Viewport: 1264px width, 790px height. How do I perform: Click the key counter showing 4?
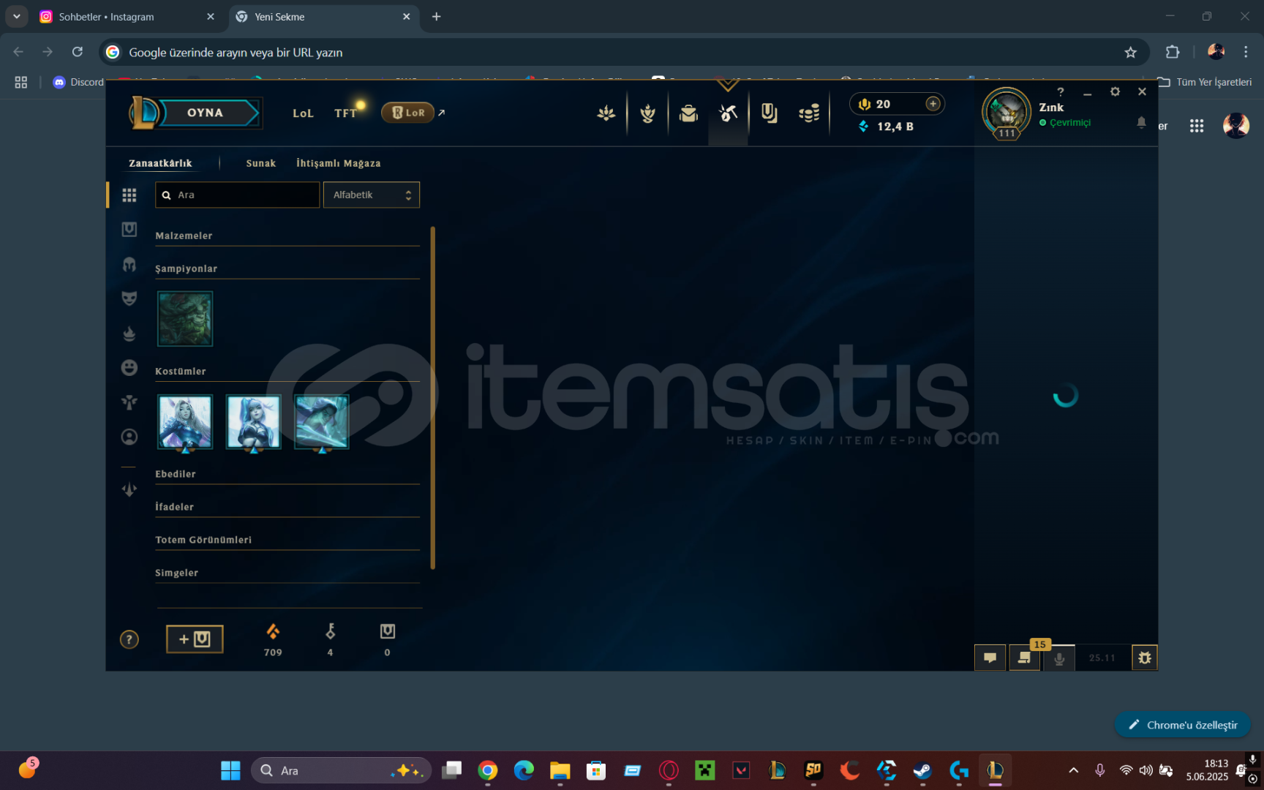click(330, 639)
